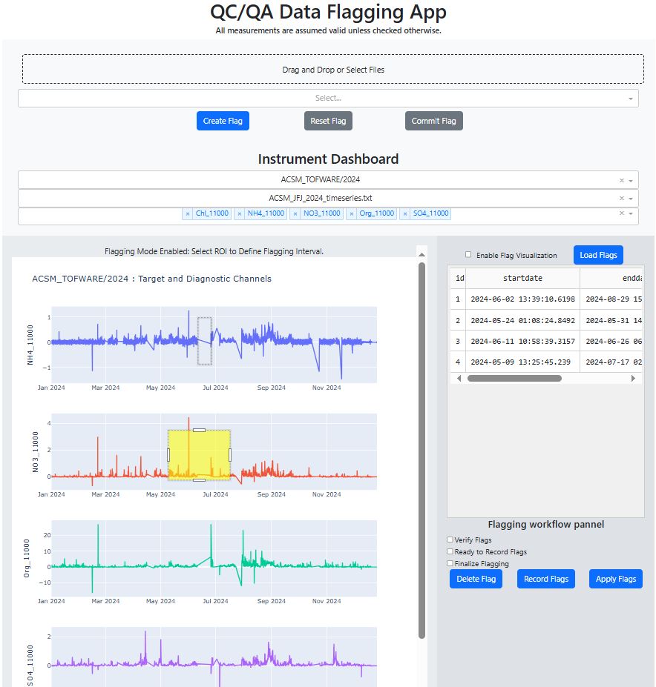Screen dimensions: 656x687
Task: Remove the SO4_11000 channel tag
Action: [405, 213]
